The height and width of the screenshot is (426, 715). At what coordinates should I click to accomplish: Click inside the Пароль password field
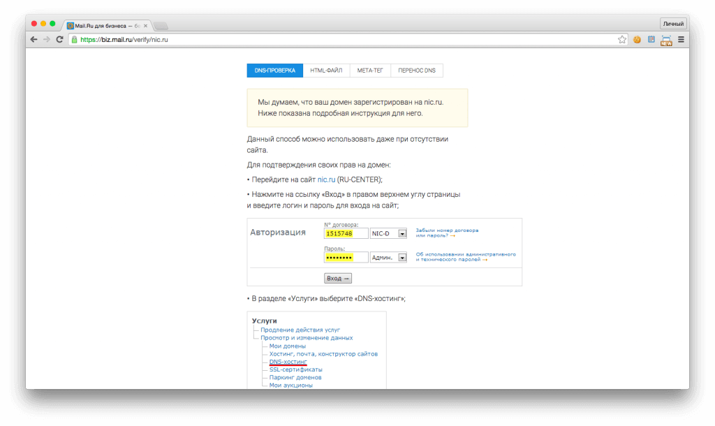[x=346, y=257]
